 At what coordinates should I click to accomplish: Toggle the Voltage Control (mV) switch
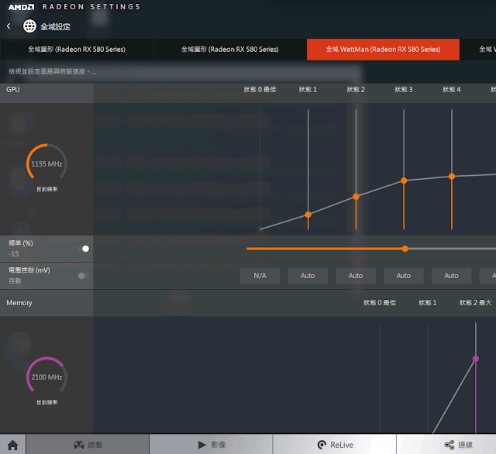click(84, 276)
